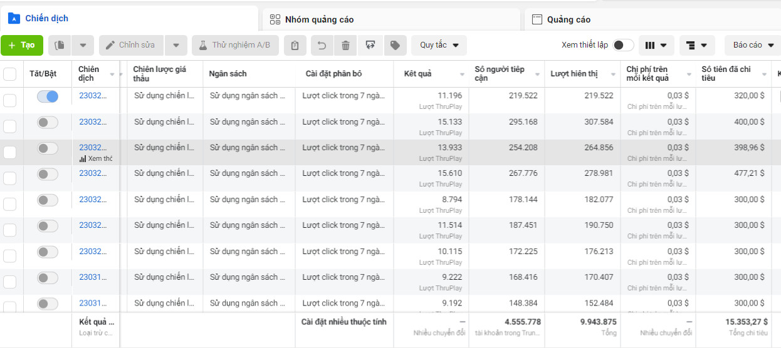Image resolution: width=781 pixels, height=348 pixels.
Task: Click the trash delete icon
Action: tap(345, 45)
